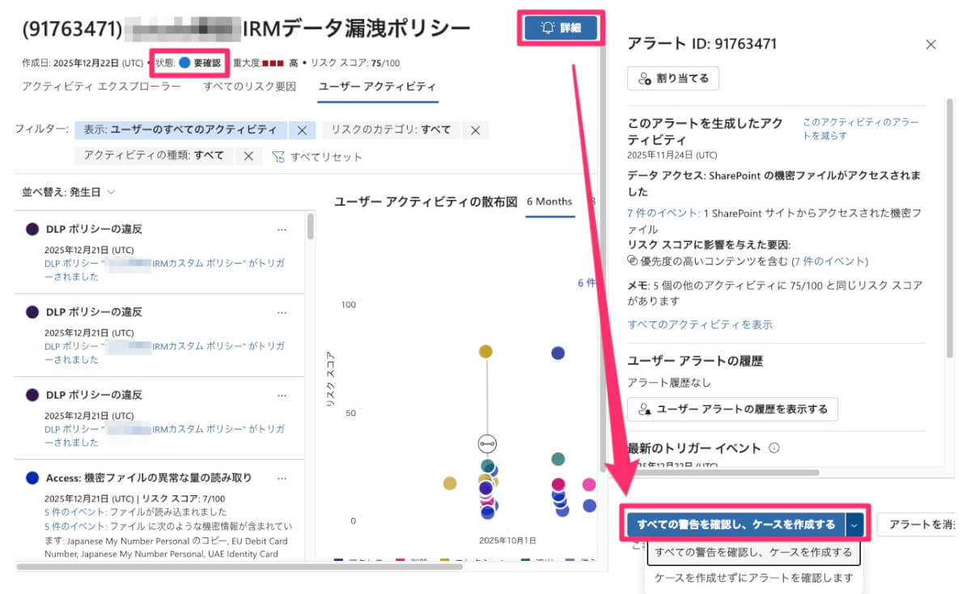Click すべてリセット filter reset icon
The width and height of the screenshot is (971, 594).
click(x=278, y=157)
